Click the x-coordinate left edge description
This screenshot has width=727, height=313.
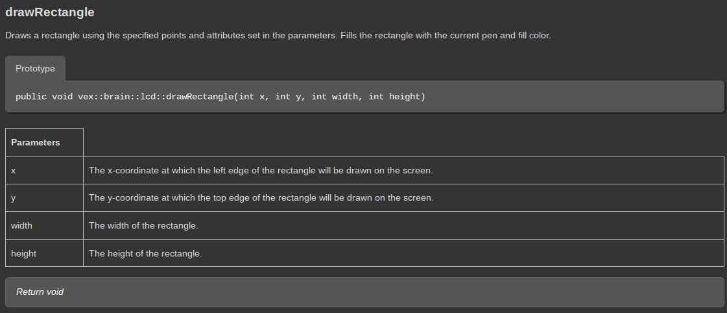tap(261, 170)
